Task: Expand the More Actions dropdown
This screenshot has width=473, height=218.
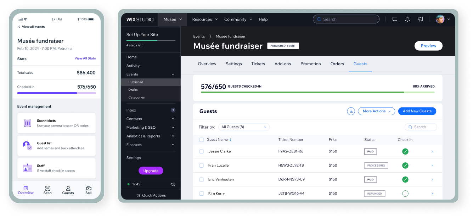Action: 376,111
